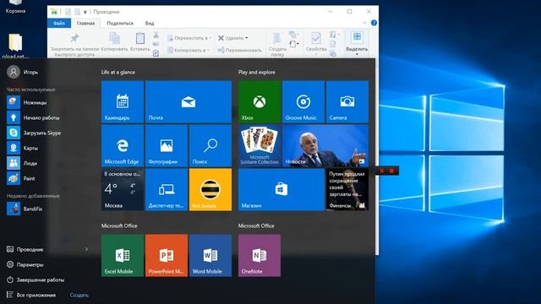Select the Recycle Bin (Корзина) desktop icon
This screenshot has width=541, height=304.
pyautogui.click(x=15, y=7)
